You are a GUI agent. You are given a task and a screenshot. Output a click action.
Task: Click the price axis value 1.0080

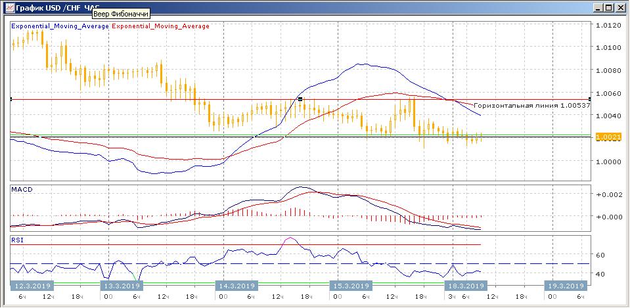608,71
